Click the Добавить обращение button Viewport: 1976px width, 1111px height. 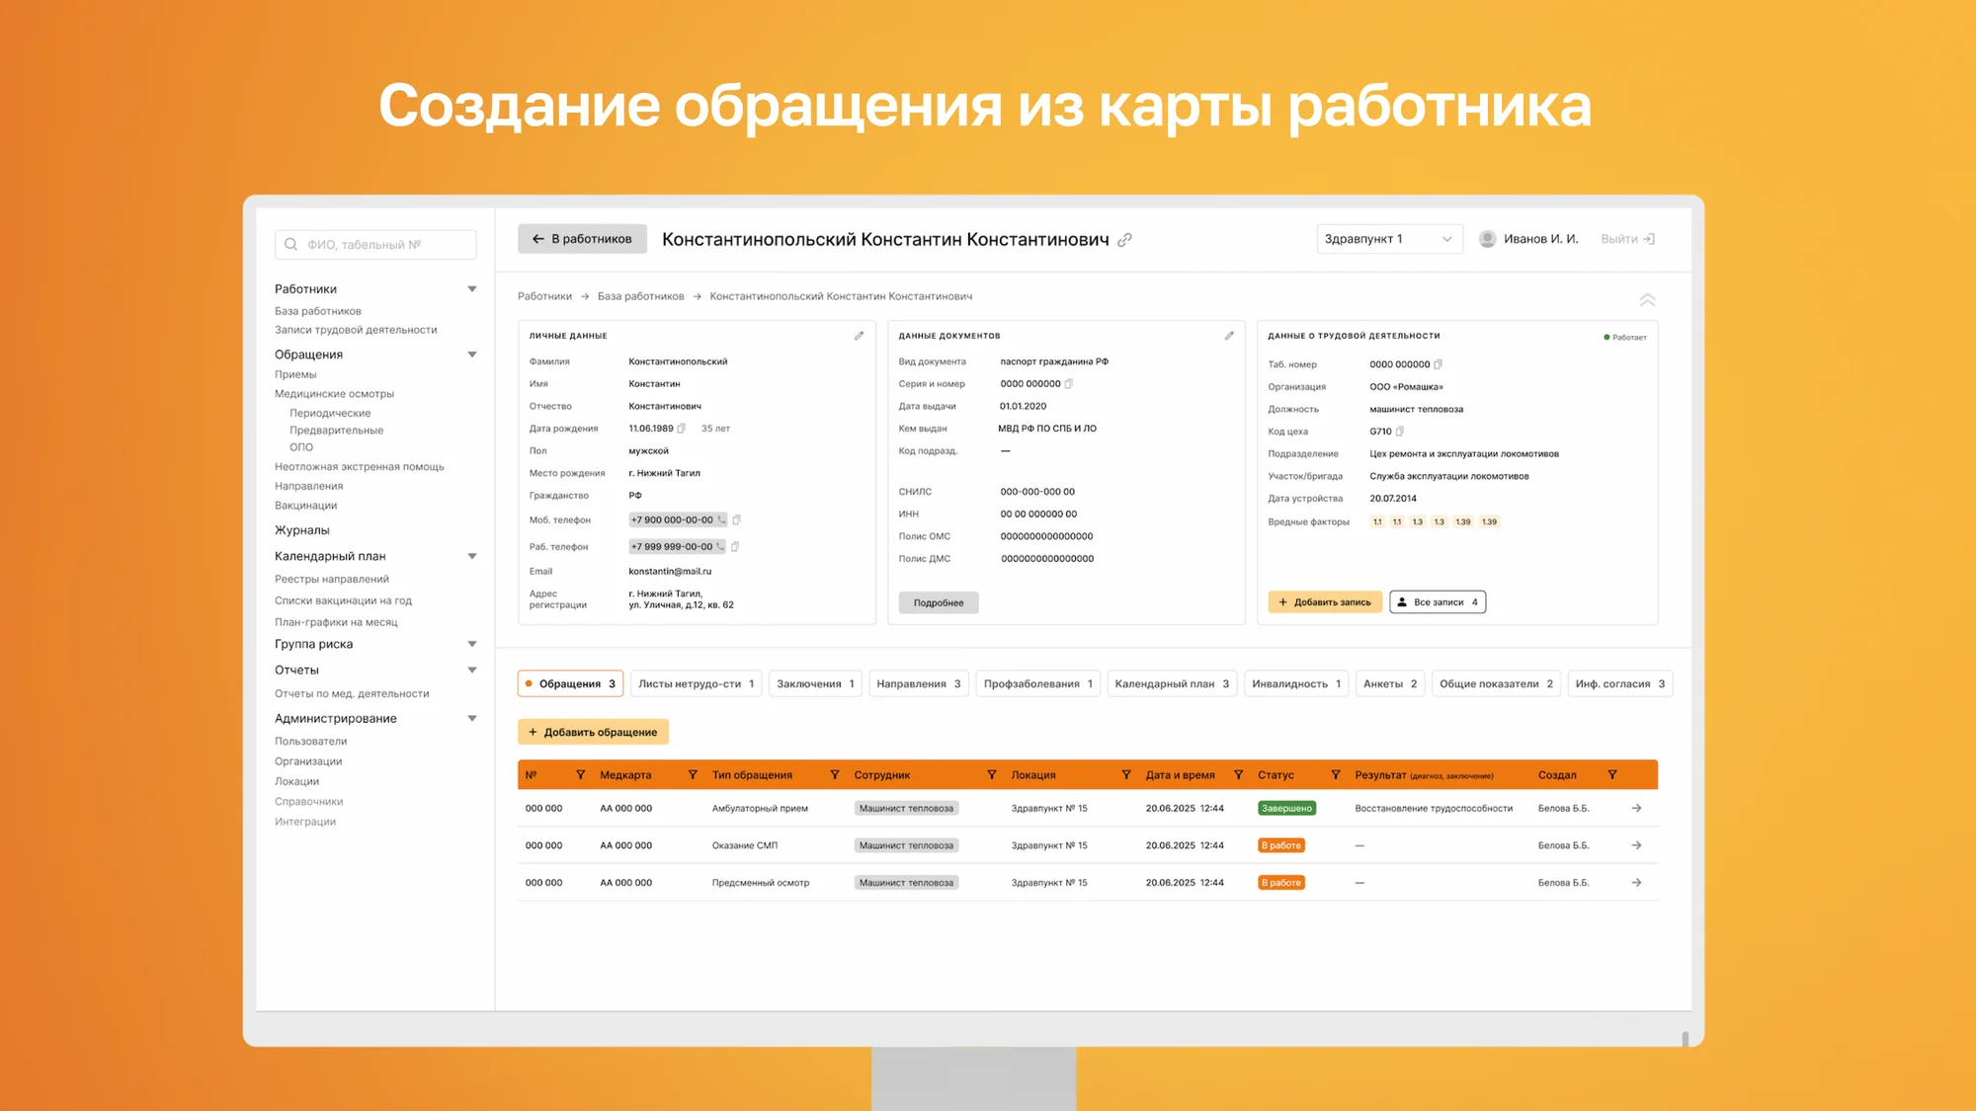pos(593,731)
